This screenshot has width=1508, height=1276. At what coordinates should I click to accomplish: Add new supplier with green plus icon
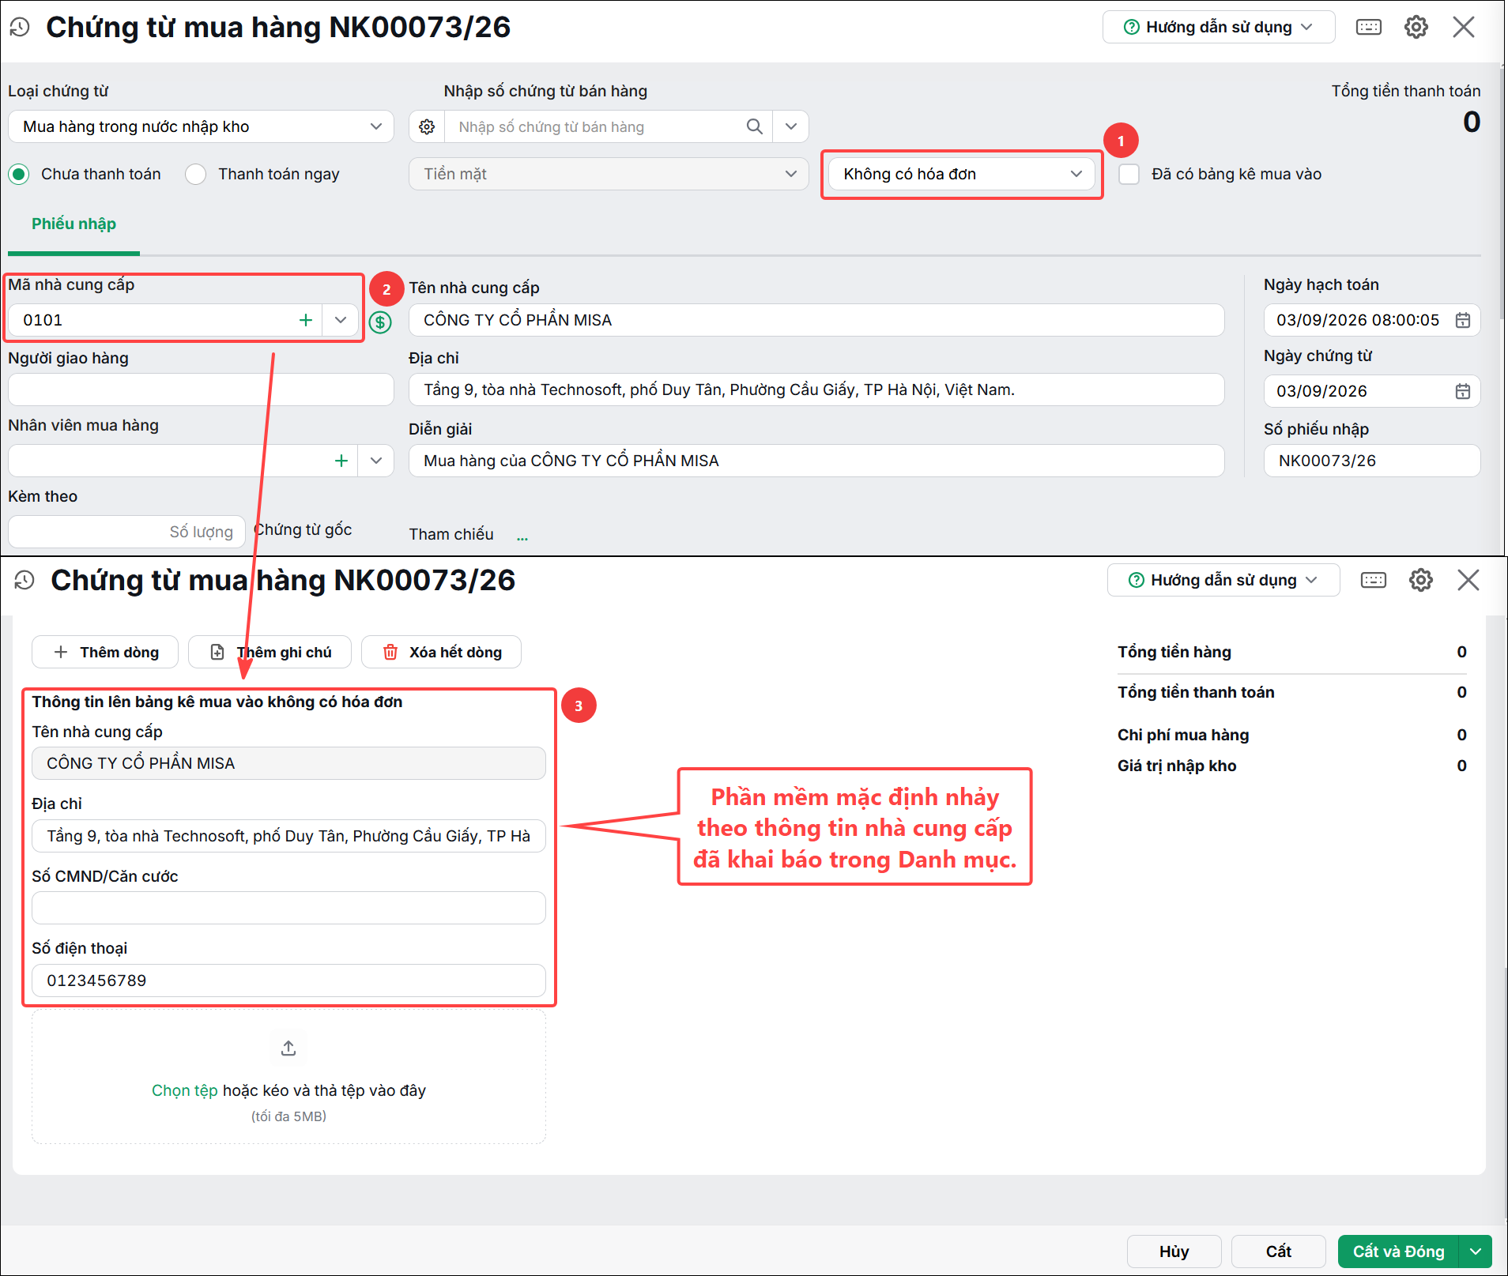(x=305, y=320)
